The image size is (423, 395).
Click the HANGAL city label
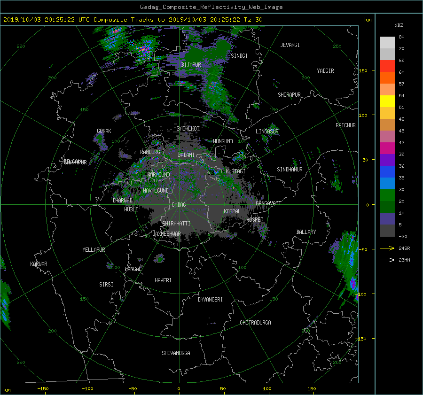133,269
